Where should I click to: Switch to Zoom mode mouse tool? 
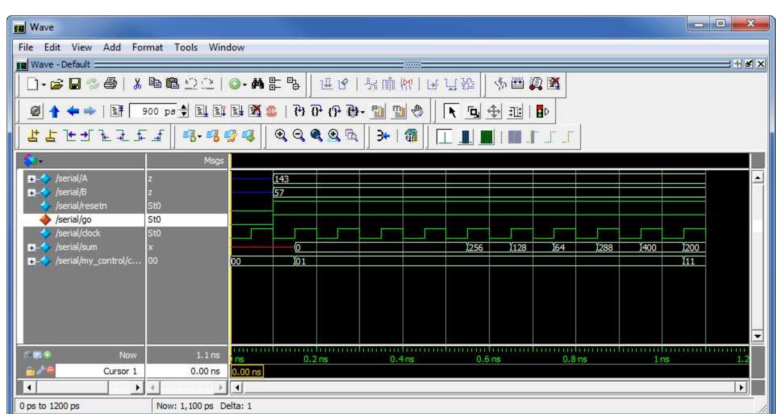(x=473, y=111)
